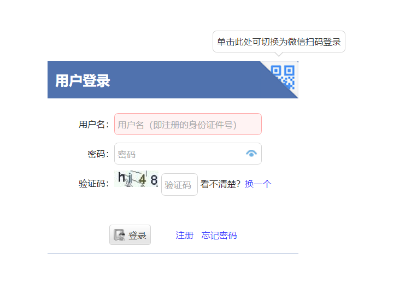Click the 微信扫码登录 tooltip bubble
This screenshot has width=411, height=299.
click(x=279, y=42)
